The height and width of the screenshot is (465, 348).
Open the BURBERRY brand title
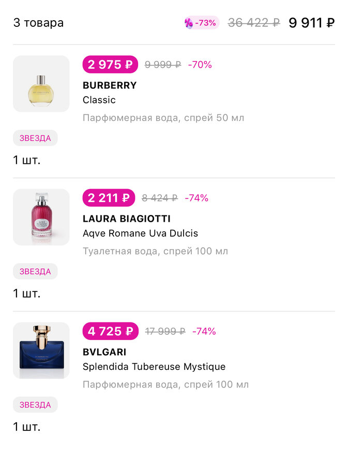(x=110, y=85)
